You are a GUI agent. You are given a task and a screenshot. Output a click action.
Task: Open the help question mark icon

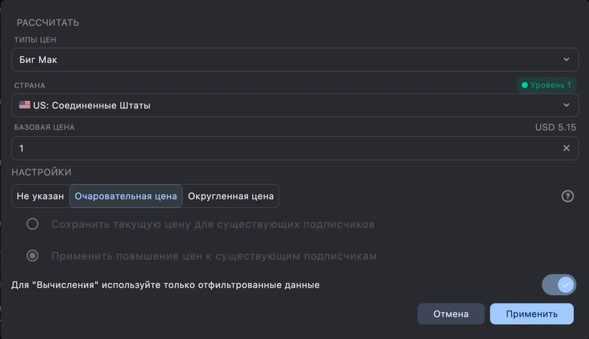click(x=568, y=196)
